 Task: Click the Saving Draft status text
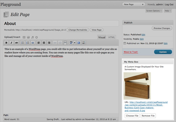(x=53, y=119)
